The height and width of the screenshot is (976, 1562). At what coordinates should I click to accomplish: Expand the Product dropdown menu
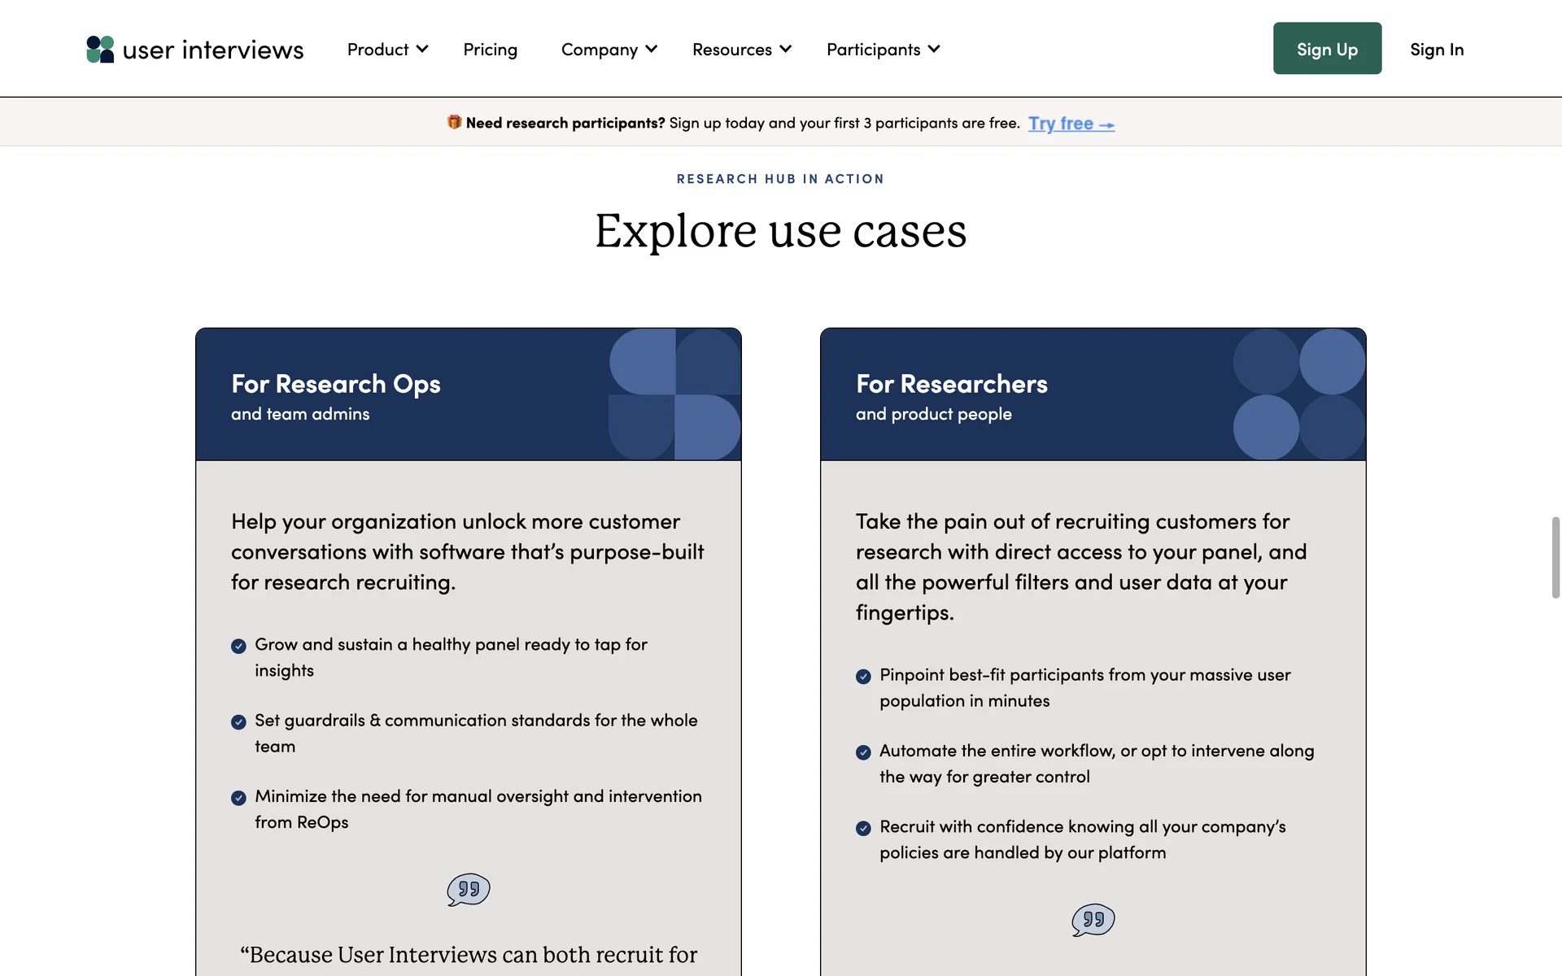pyautogui.click(x=387, y=50)
